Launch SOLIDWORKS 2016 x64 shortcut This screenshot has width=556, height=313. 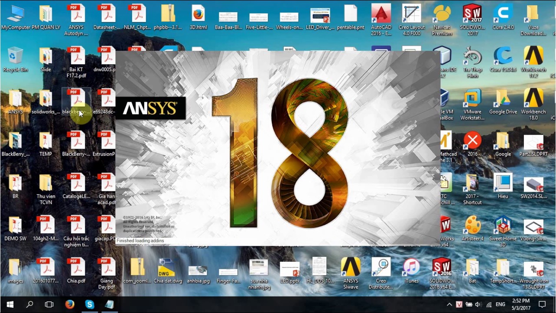(x=442, y=273)
